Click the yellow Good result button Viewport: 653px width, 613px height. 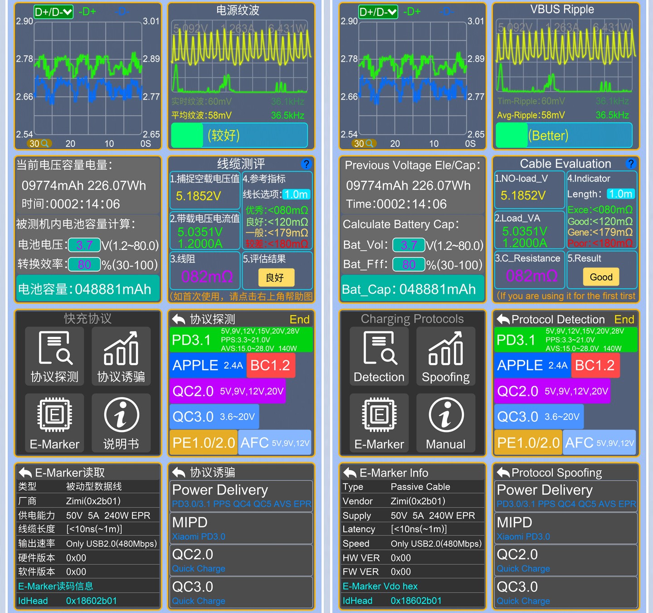coord(601,277)
